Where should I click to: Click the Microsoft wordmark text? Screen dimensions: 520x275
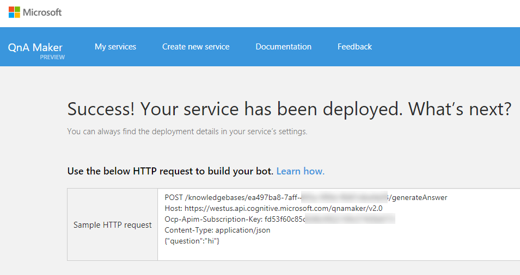coord(42,12)
